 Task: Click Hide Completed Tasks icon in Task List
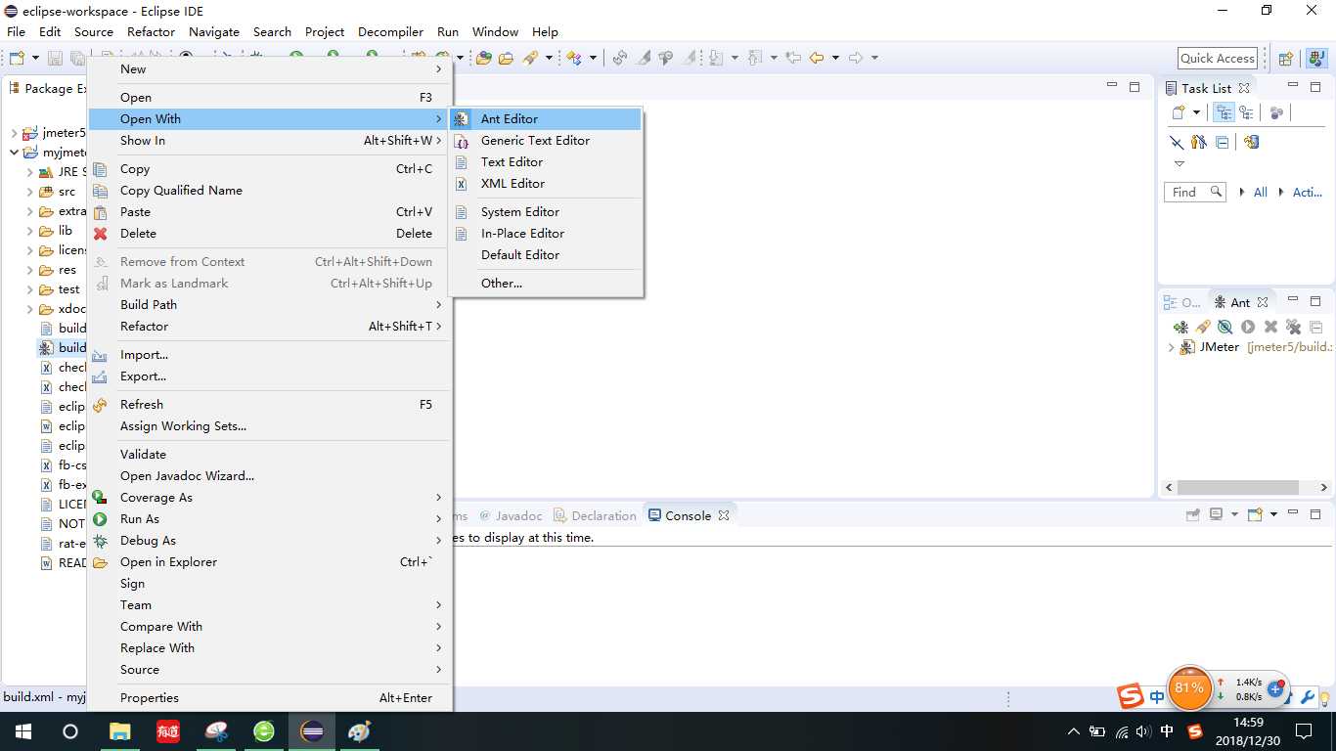pos(1177,143)
